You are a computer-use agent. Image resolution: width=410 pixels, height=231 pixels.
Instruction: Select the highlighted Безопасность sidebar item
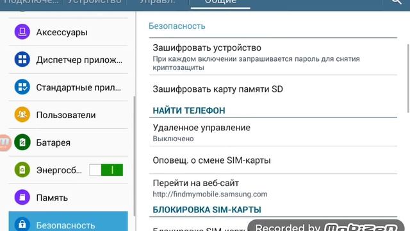coord(69,221)
